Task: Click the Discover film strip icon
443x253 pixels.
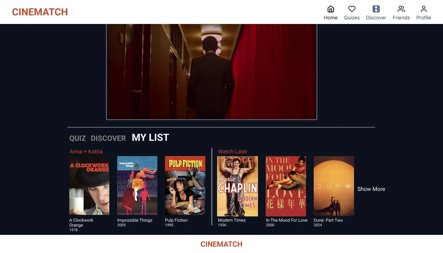Action: (376, 9)
